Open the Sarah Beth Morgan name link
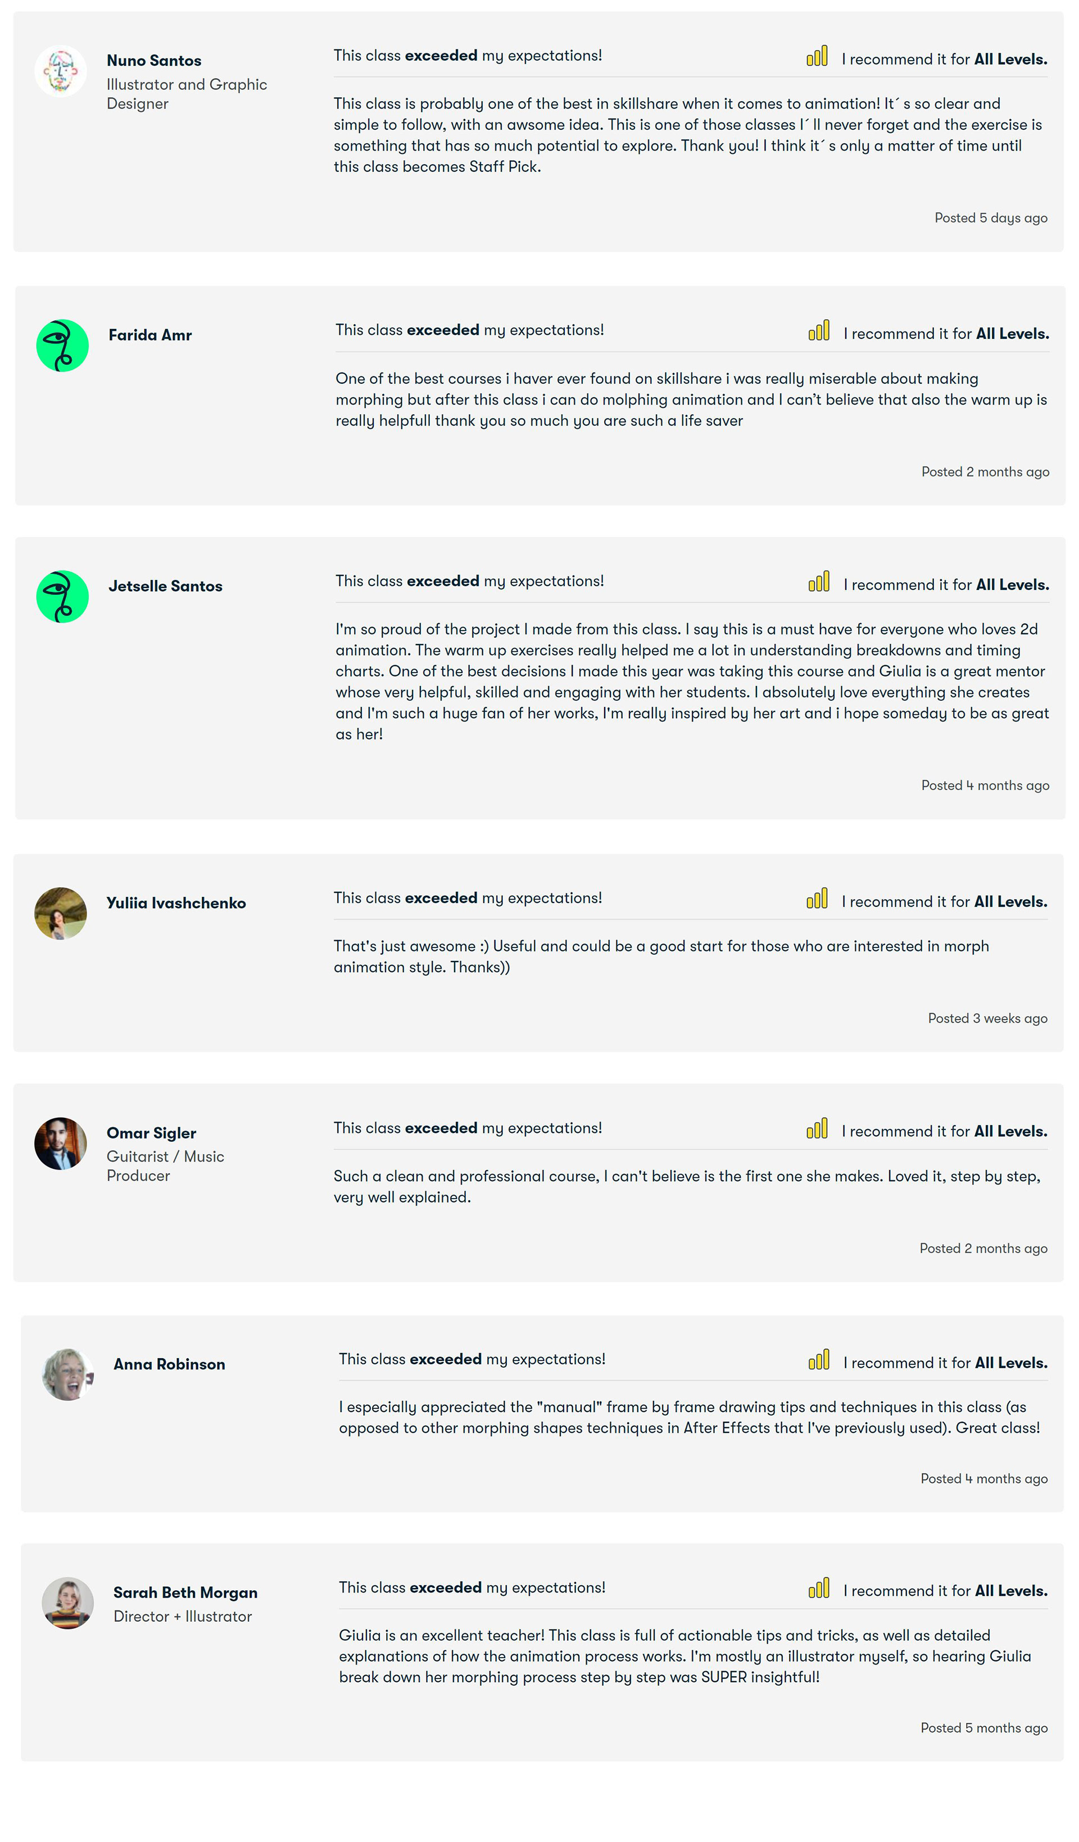Image resolution: width=1079 pixels, height=1842 pixels. tap(185, 1593)
